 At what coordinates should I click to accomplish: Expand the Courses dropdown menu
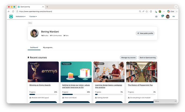(x=33, y=17)
